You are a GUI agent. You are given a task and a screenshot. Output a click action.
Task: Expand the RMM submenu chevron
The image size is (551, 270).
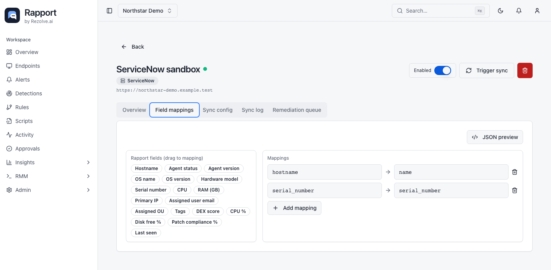(88, 176)
